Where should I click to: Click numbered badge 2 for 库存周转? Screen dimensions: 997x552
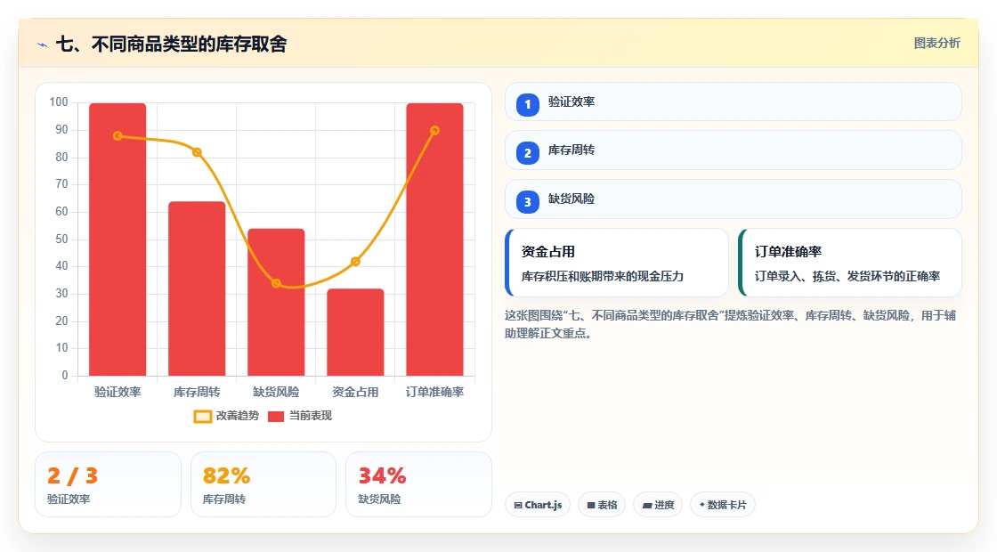pyautogui.click(x=527, y=153)
